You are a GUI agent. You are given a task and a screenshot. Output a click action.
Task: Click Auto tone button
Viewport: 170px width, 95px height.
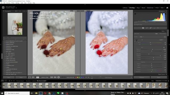pyautogui.click(x=164, y=47)
